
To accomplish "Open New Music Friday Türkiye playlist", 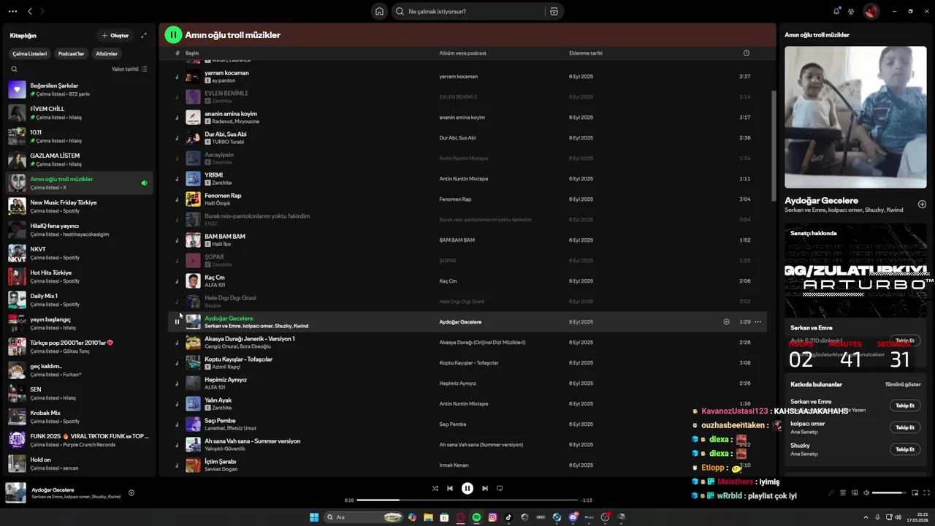I will 79,206.
